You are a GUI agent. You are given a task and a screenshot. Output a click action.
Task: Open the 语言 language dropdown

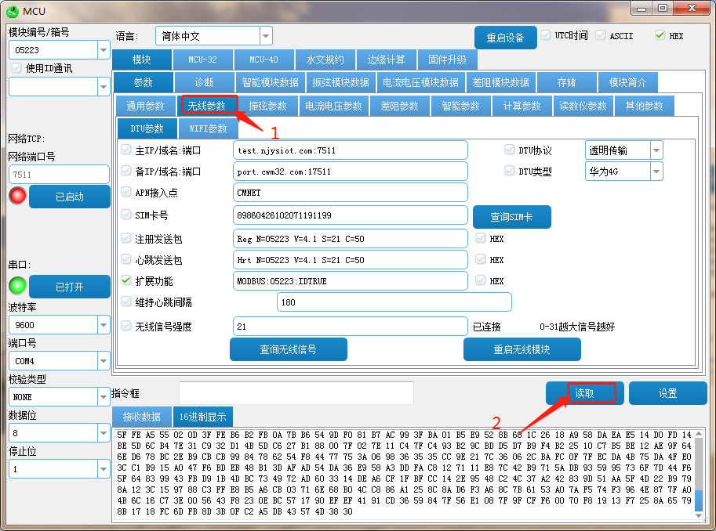(266, 36)
